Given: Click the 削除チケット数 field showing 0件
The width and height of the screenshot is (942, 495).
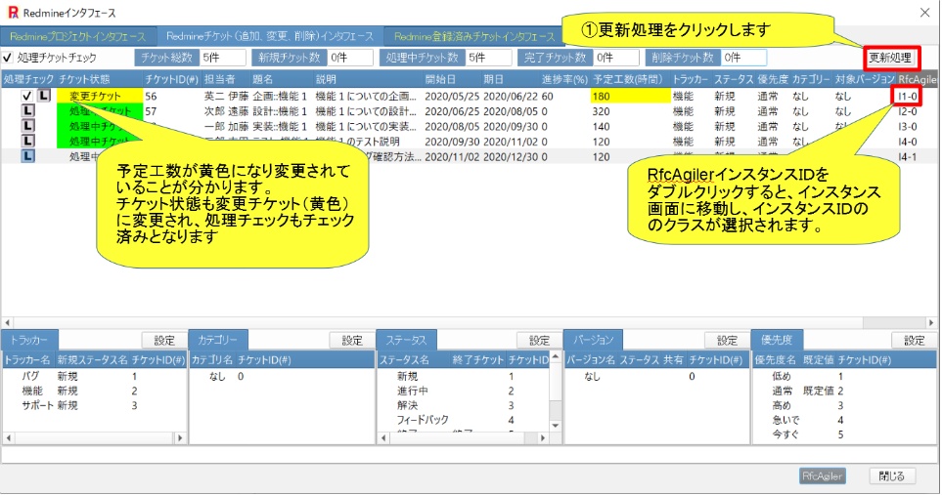Looking at the screenshot, I should click(x=743, y=58).
